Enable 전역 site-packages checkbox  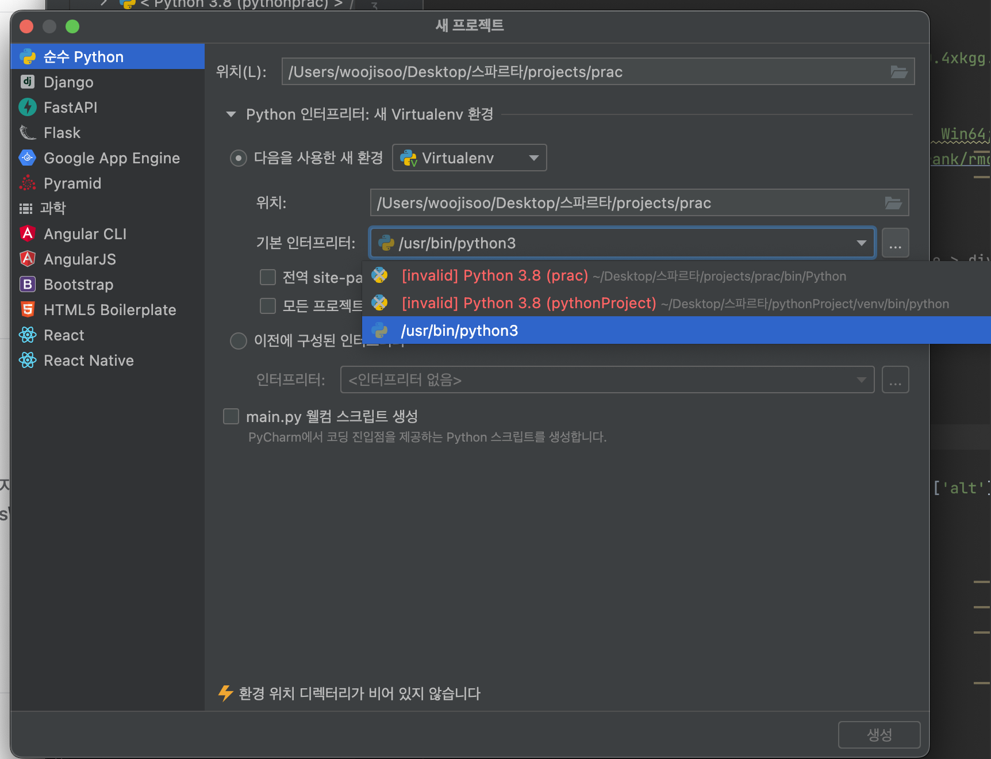(268, 277)
